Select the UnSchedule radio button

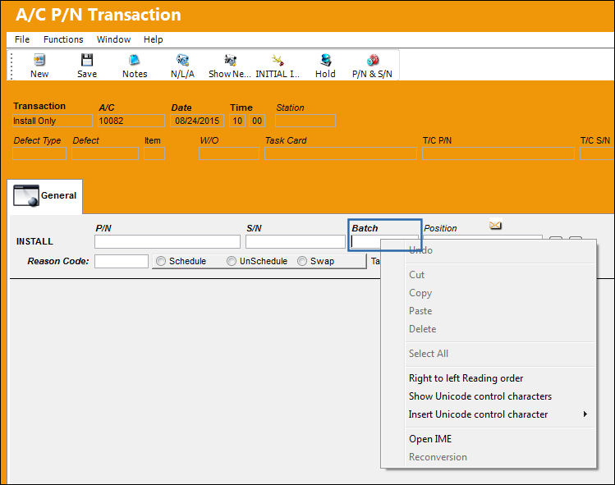click(x=232, y=261)
